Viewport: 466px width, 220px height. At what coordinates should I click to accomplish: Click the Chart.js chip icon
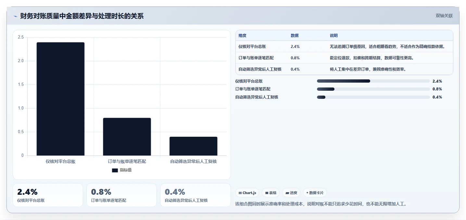(x=240, y=193)
